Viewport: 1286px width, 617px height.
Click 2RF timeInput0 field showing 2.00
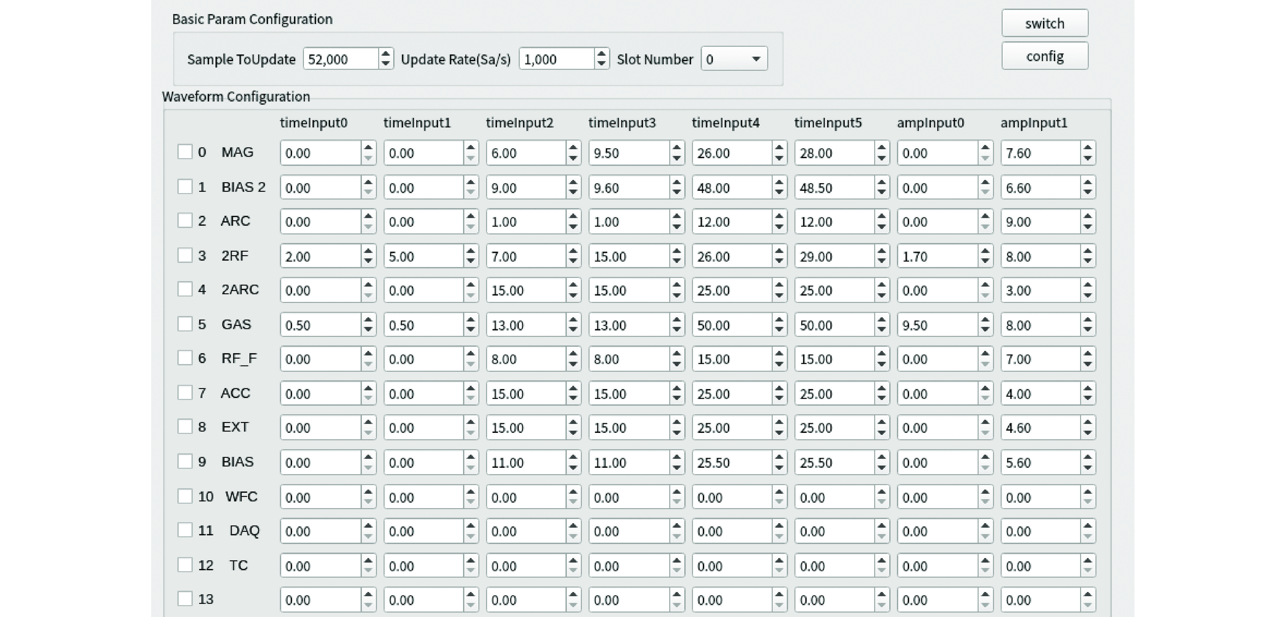[x=321, y=256]
